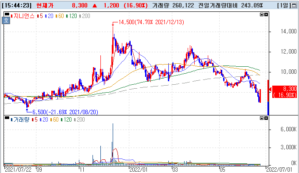Click the 12,000 price axis label
The height and width of the screenshot is (173, 299).
pos(289,51)
